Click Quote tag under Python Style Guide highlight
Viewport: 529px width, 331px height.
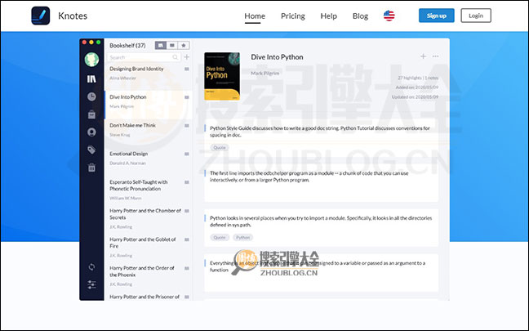tap(220, 148)
